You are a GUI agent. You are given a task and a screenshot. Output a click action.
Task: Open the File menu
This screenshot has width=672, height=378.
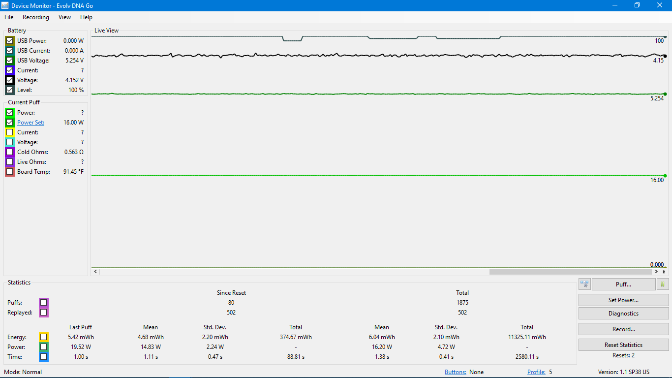click(9, 17)
